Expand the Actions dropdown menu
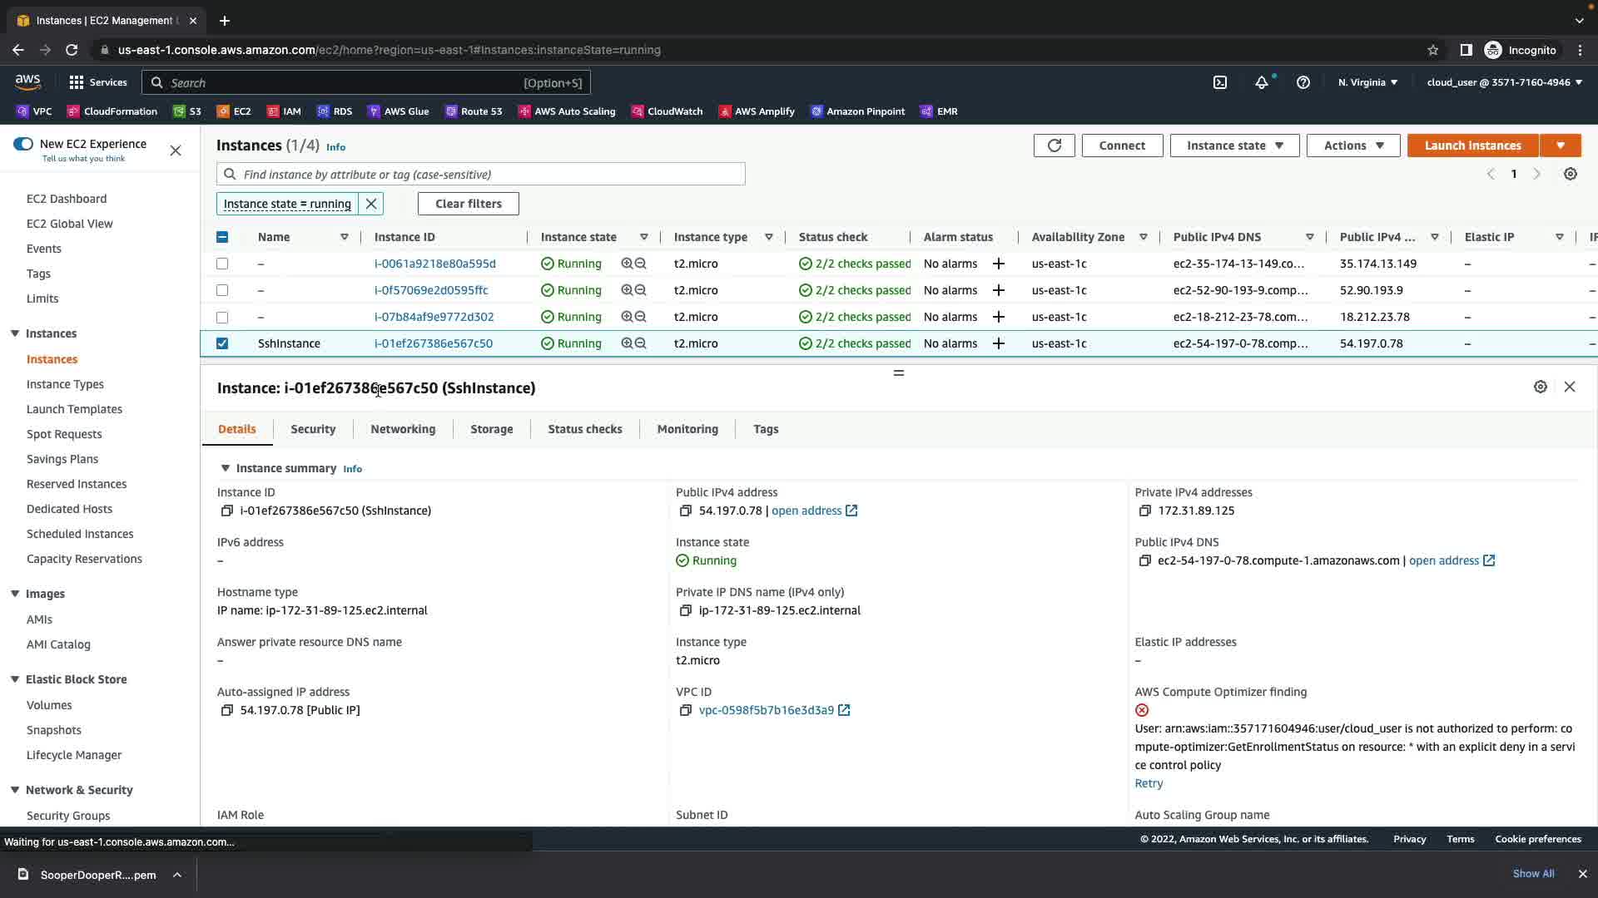Screen dimensions: 1598x898 pyautogui.click(x=1353, y=146)
